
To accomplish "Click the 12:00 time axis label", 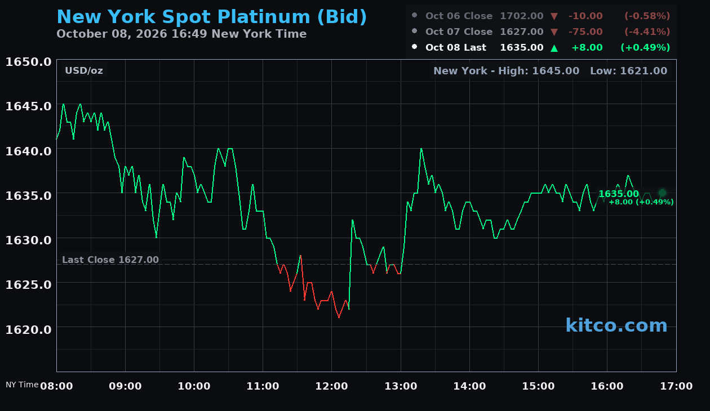I will [x=332, y=386].
